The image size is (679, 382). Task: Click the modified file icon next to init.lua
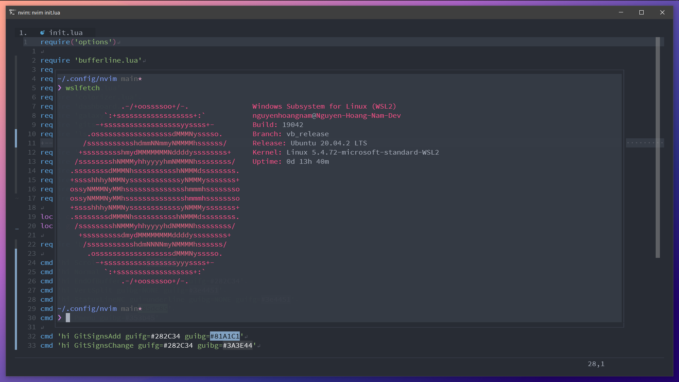point(44,33)
